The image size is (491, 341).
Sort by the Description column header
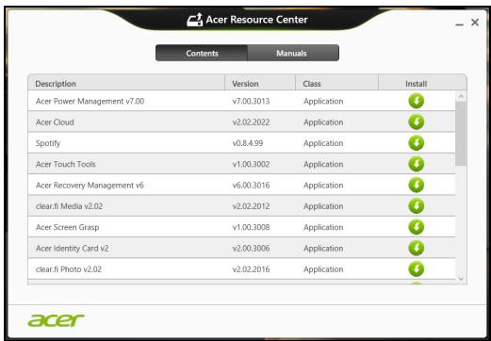126,84
